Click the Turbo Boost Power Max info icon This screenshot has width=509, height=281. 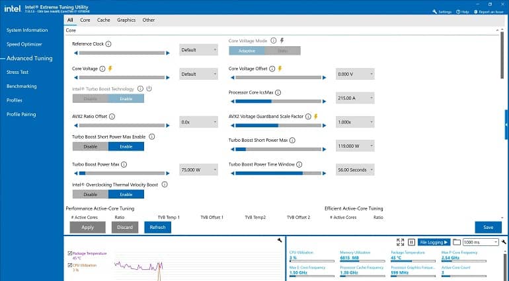point(124,165)
